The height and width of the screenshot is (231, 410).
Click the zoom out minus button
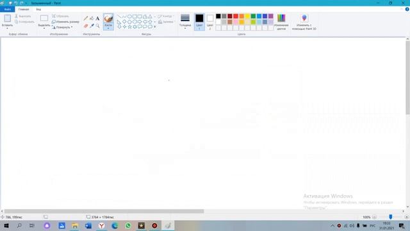point(374,217)
